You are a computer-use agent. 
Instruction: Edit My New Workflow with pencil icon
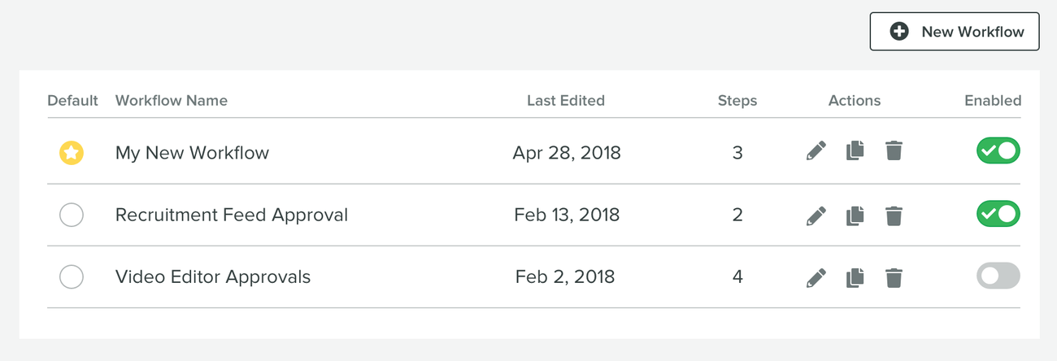(816, 151)
